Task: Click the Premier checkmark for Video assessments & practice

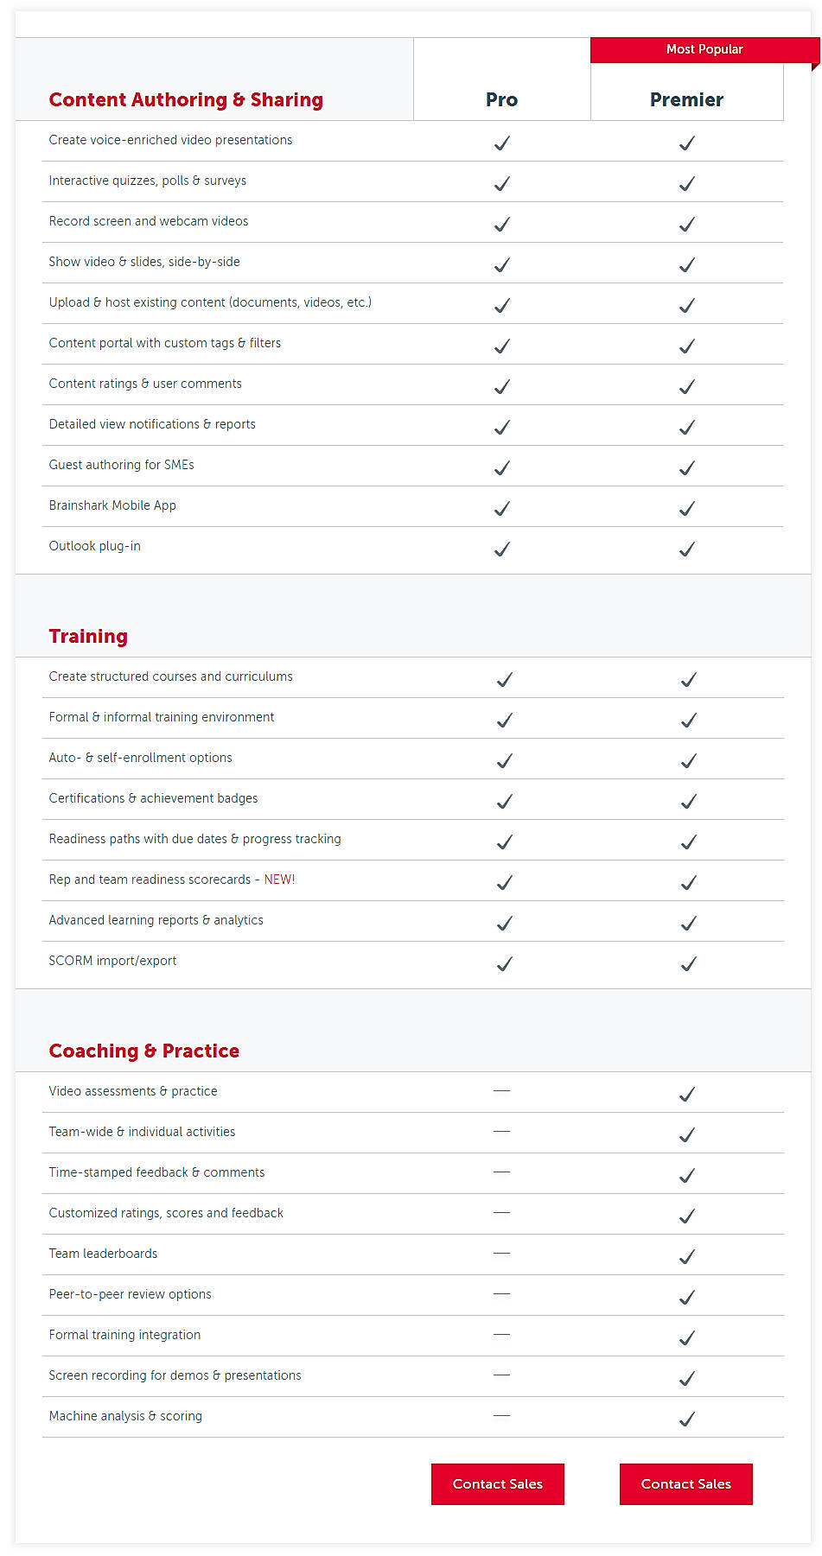Action: pyautogui.click(x=686, y=1093)
